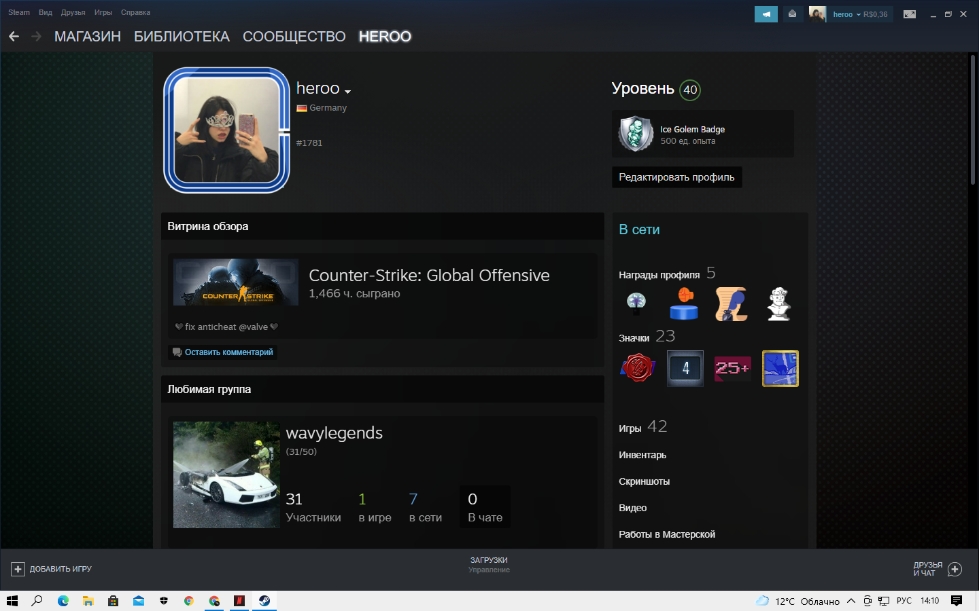
Task: Open the notifications envelope icon
Action: [792, 14]
